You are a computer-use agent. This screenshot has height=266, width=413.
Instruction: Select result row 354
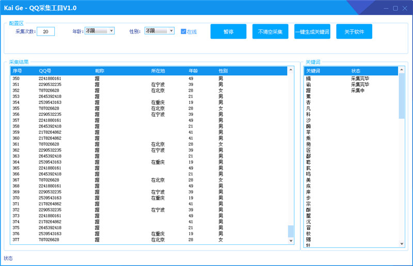[x=149, y=102]
